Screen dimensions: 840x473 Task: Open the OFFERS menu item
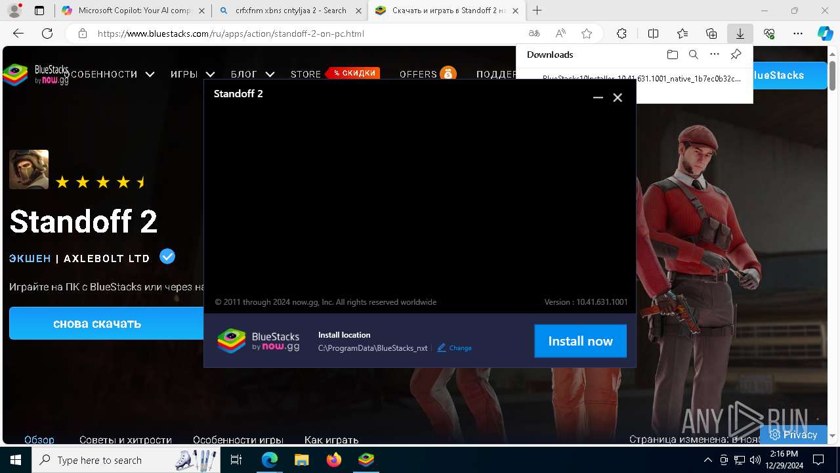click(x=418, y=74)
